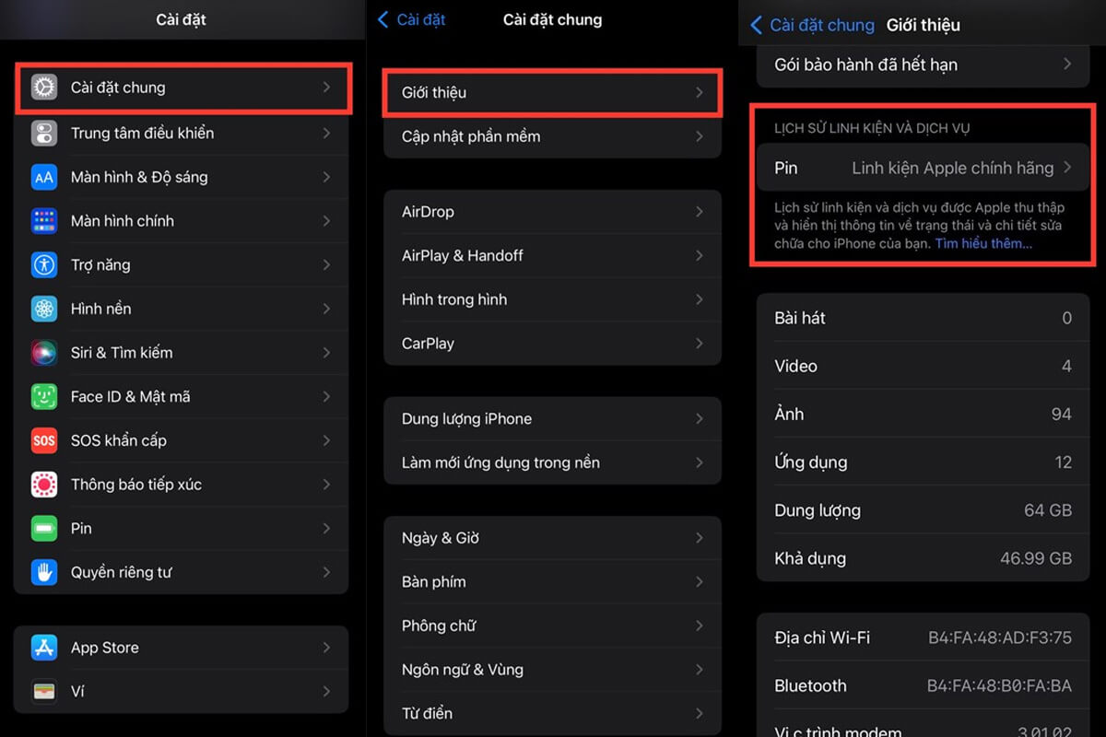1106x737 pixels.
Task: Tap the Face ID & Mật mã icon
Action: click(44, 396)
